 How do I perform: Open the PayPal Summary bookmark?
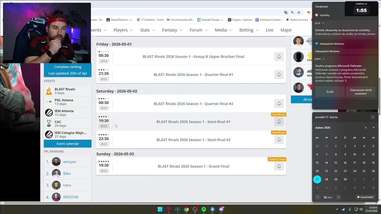pyautogui.click(x=297, y=20)
